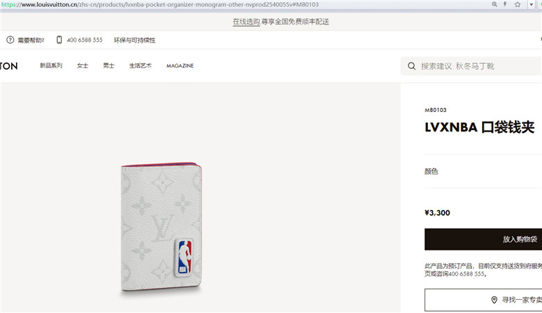This screenshot has height=313, width=542.
Task: Click the lightning bolt icon in address bar
Action: [x=505, y=4]
